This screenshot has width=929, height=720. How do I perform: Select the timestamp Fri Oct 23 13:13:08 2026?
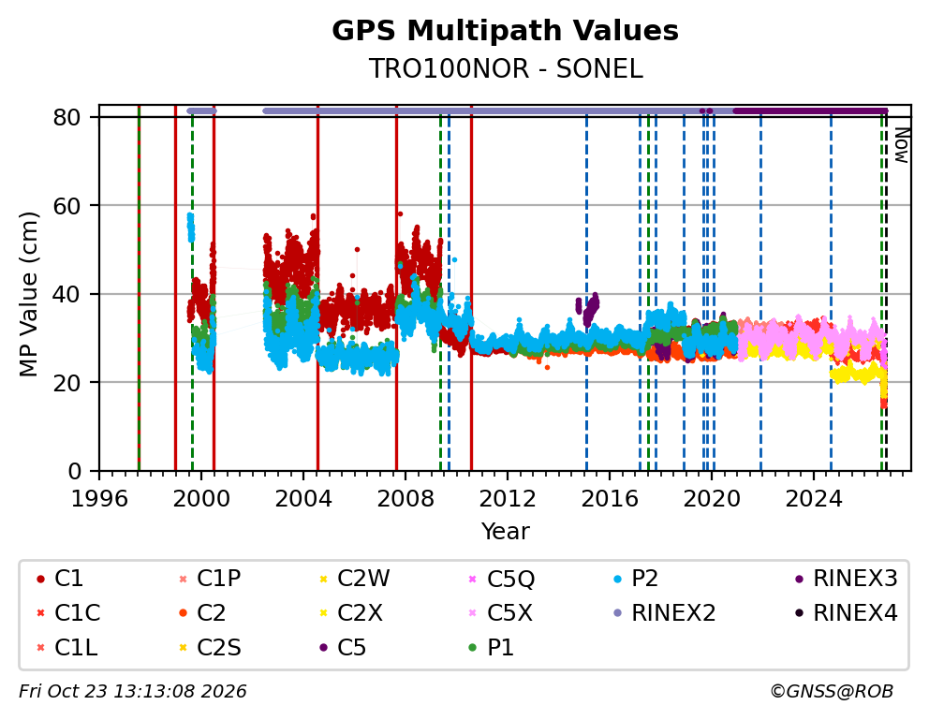click(133, 691)
